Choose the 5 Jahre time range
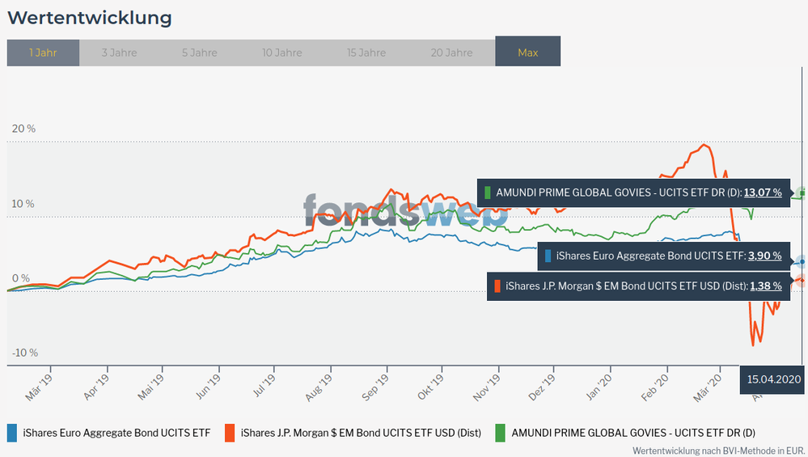 coord(199,53)
